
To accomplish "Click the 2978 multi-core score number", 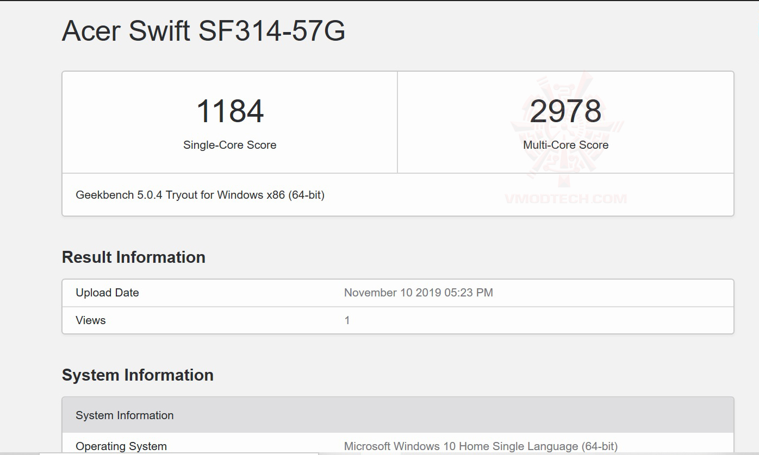I will click(565, 111).
